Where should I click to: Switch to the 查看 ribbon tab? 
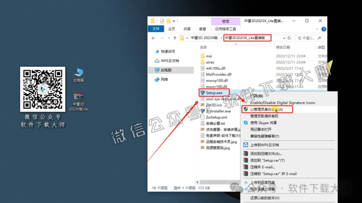pos(203,29)
